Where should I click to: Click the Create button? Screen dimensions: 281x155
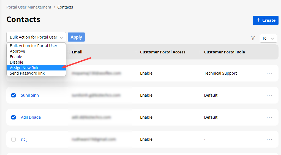(266, 20)
